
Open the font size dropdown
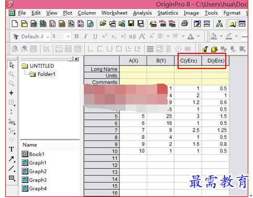pyautogui.click(x=68, y=37)
